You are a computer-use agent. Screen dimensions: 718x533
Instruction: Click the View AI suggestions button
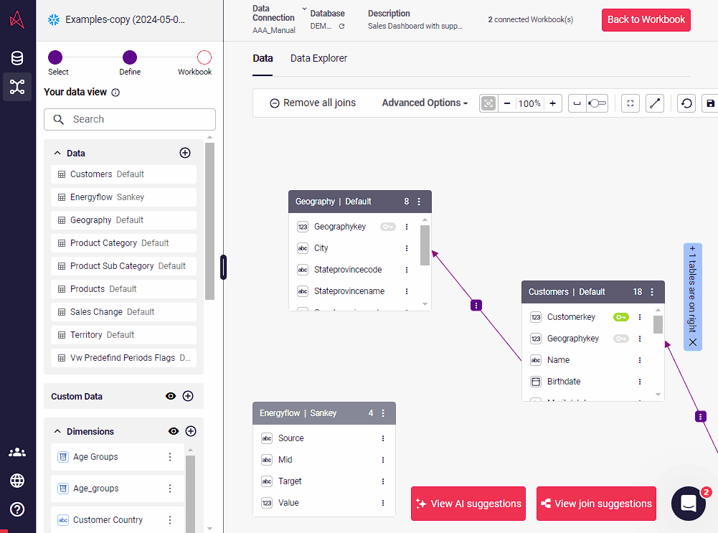pos(468,504)
